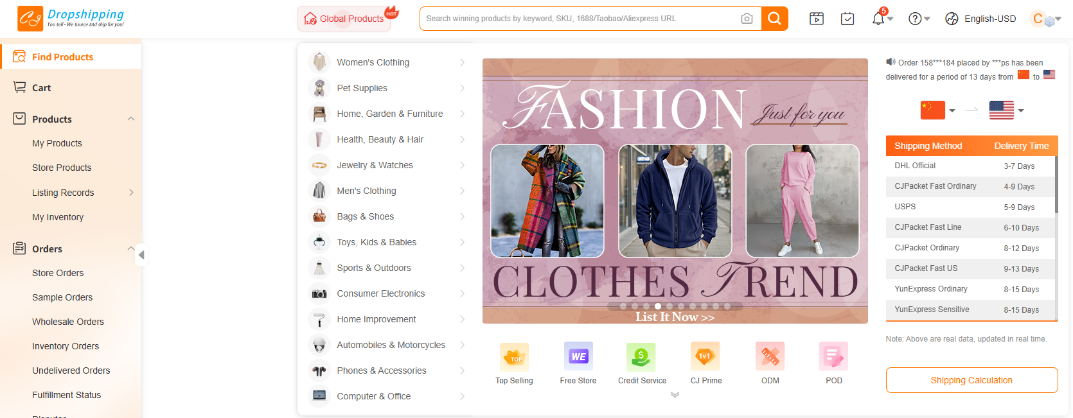Viewport: 1073px width, 418px height.
Task: Collapse the Products section in sidebar
Action: [131, 119]
